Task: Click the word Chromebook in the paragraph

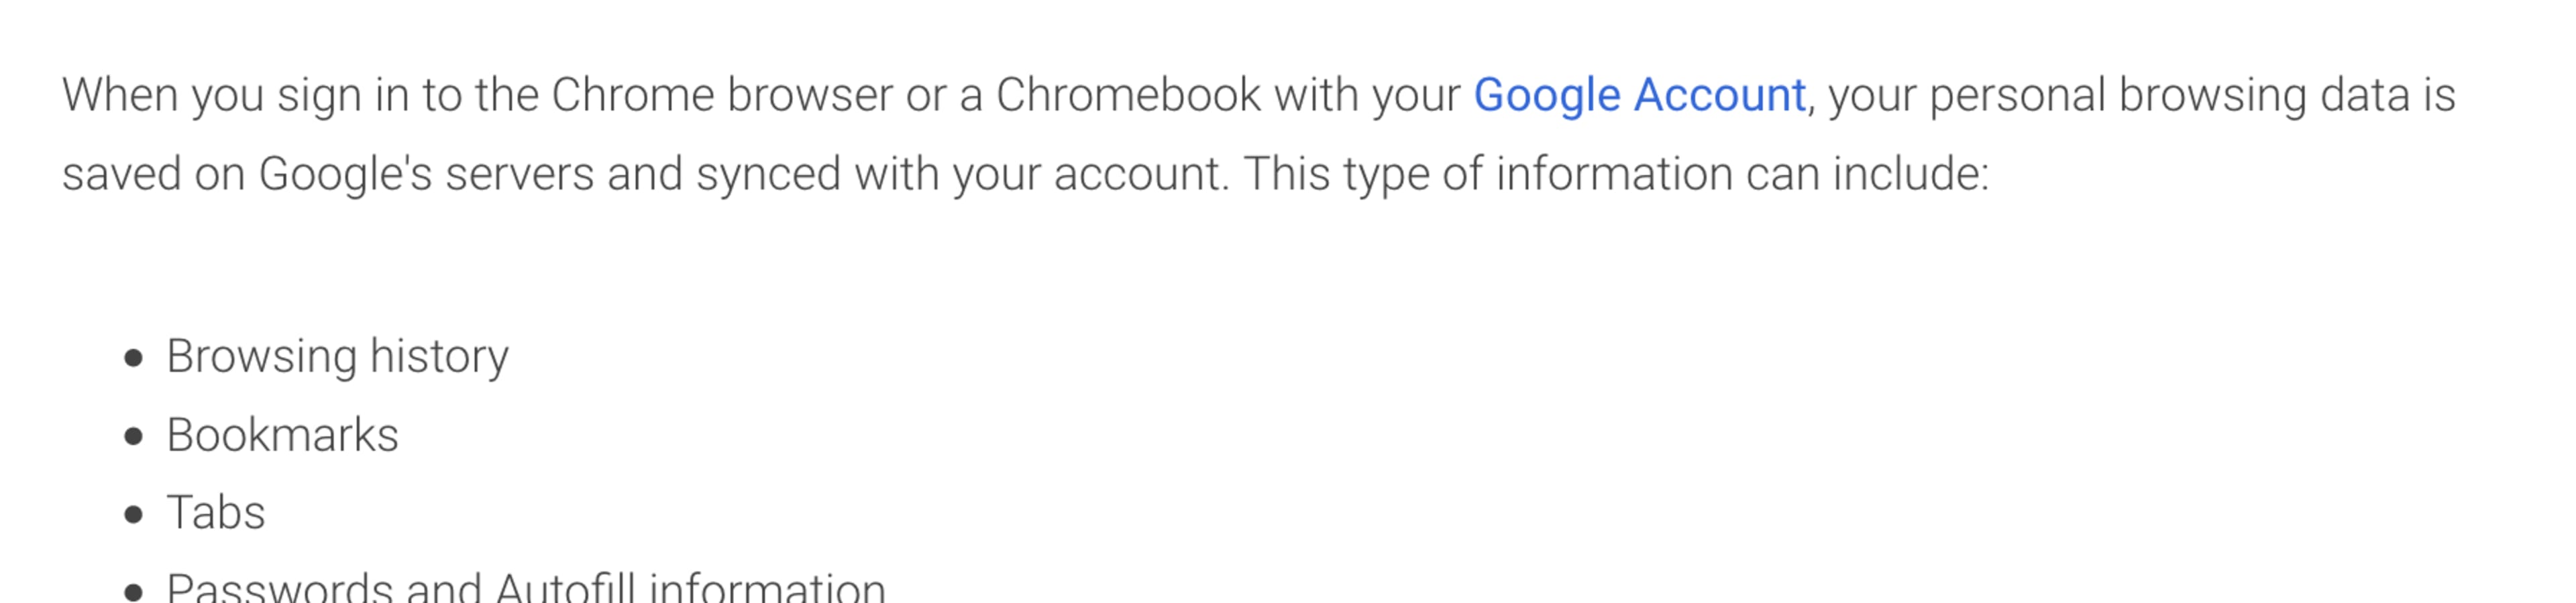Action: click(1128, 96)
